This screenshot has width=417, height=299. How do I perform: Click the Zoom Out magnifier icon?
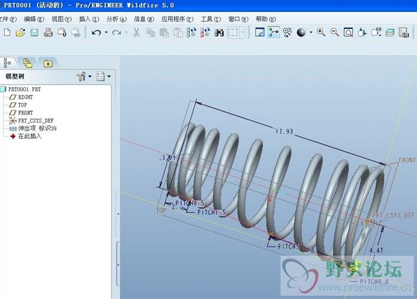[334, 33]
